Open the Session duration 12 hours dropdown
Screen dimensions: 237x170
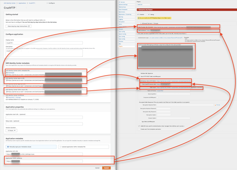[11, 131]
